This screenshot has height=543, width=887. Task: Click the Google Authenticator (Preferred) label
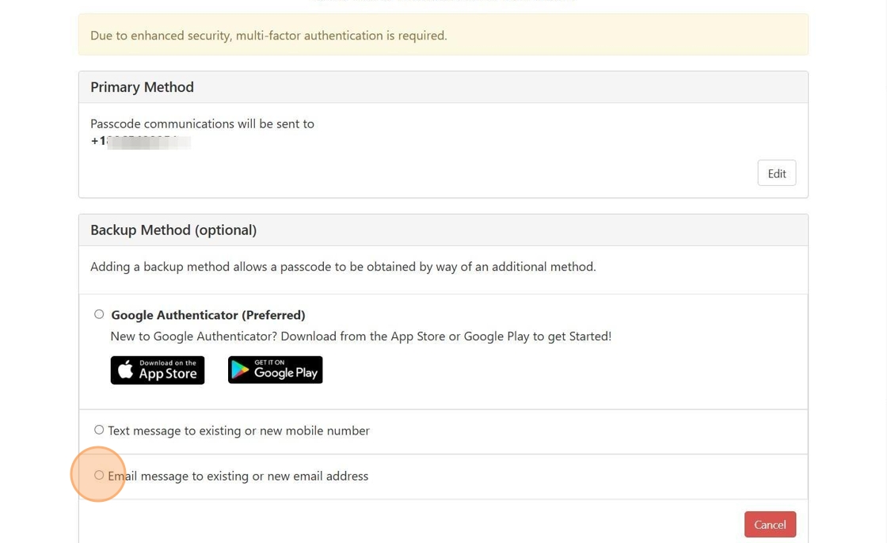[x=207, y=315]
